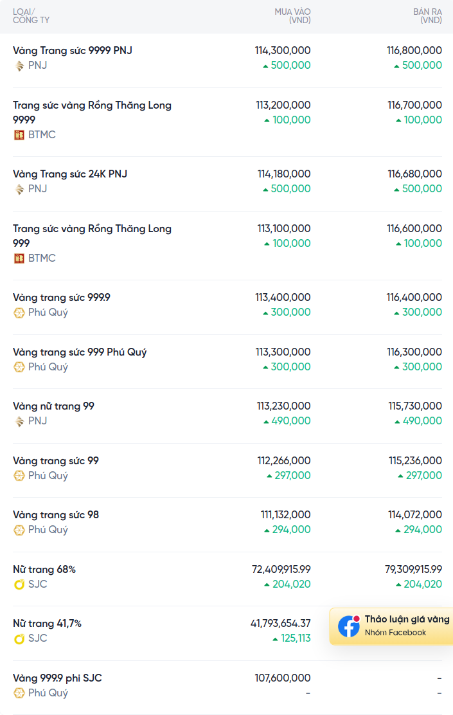The image size is (453, 715).
Task: Click sell price 116,800,000 for PNJ 9999
Action: [414, 51]
